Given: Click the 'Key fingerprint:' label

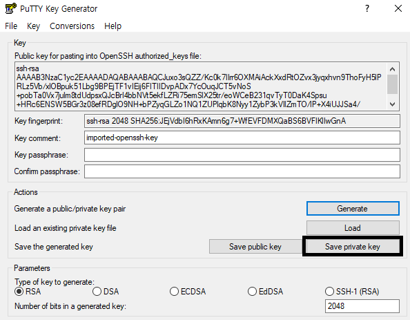Looking at the screenshot, I should 39,121.
